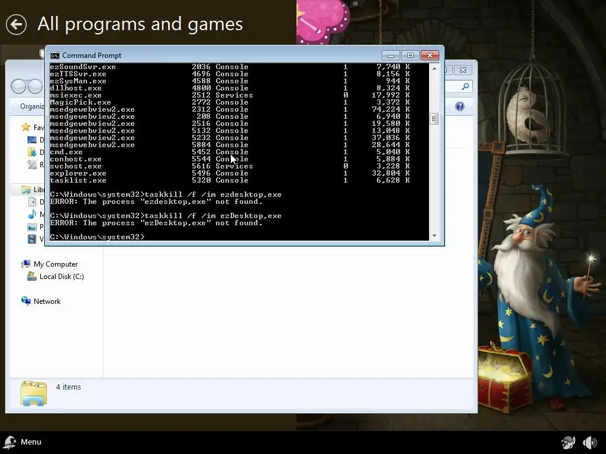Click the memory value 74,224 K
The width and height of the screenshot is (606, 454).
pyautogui.click(x=391, y=109)
